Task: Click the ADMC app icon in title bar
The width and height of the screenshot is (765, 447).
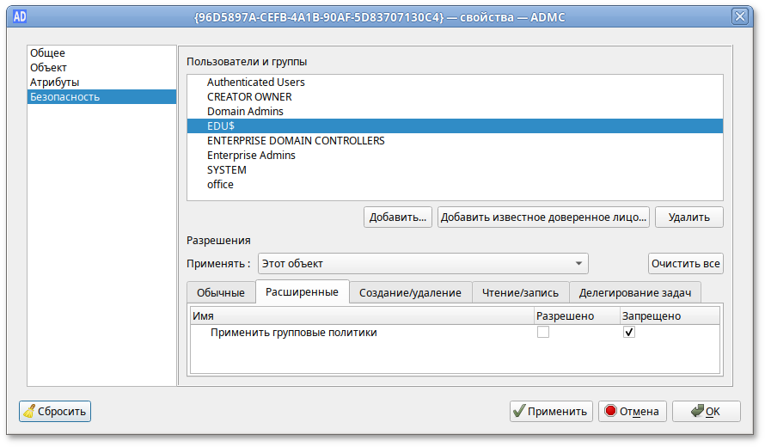Action: [x=20, y=17]
